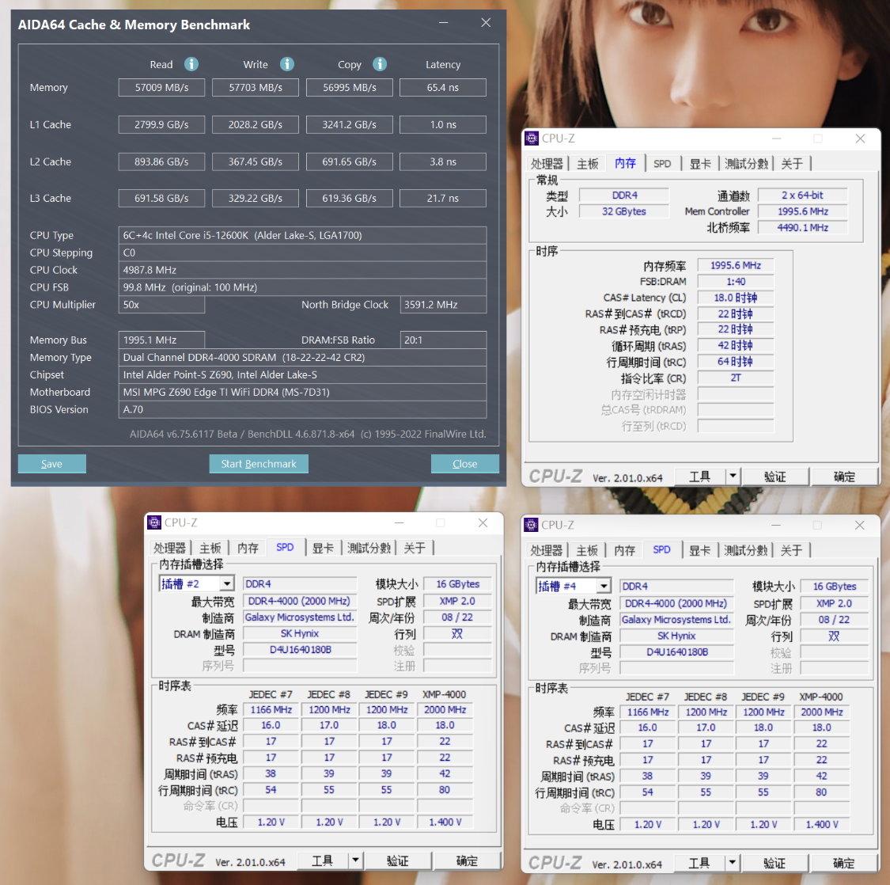Click the CPU-Z logo text in the slot #4 window status bar
Screen dimensions: 890x885
(555, 863)
